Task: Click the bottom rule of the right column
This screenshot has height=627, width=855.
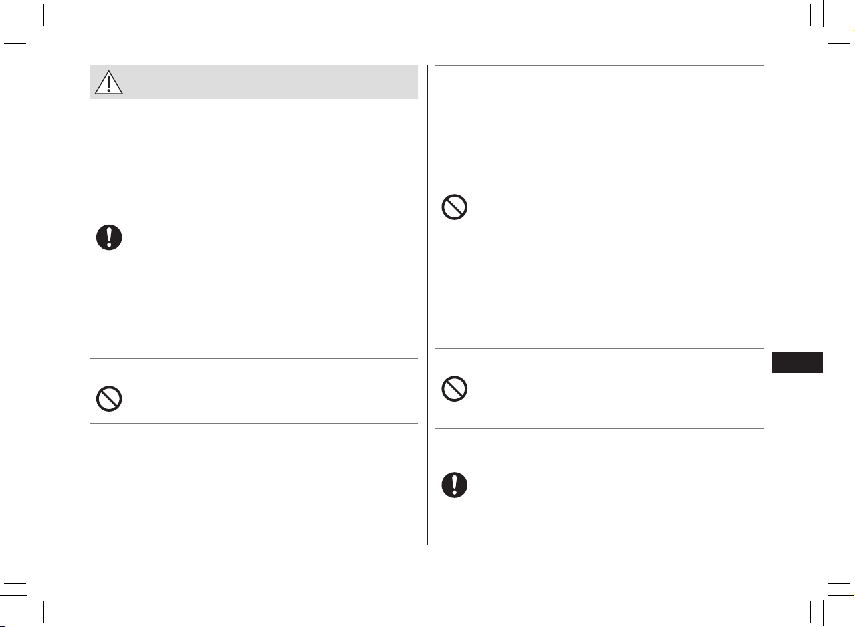Action: click(600, 541)
